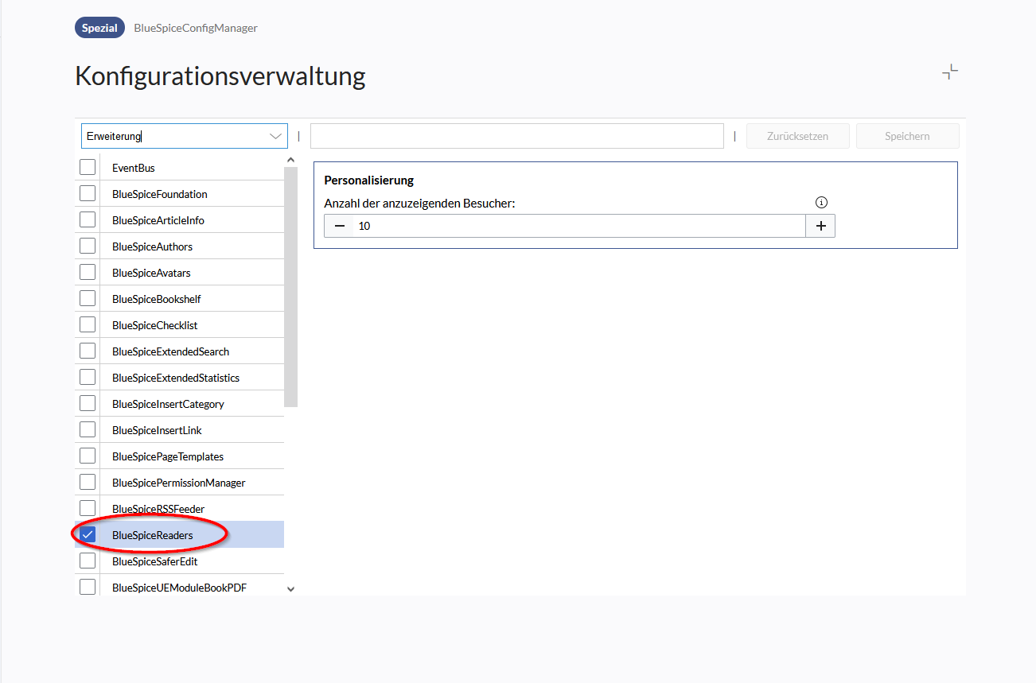Check the BlueSpiceExtendedStatistics checkbox
The width and height of the screenshot is (1036, 683).
pyautogui.click(x=88, y=378)
